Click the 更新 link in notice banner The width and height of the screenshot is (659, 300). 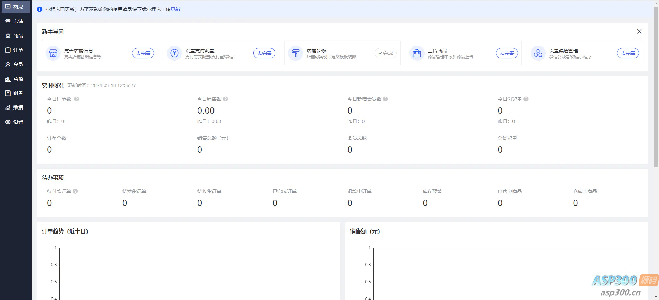point(175,9)
